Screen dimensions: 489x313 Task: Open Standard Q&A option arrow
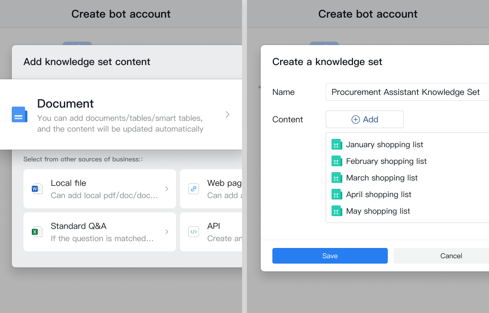(167, 232)
